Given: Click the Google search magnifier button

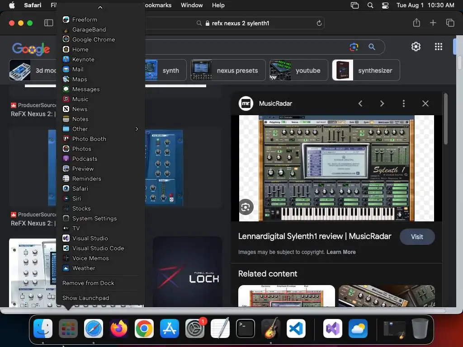Looking at the screenshot, I should [372, 47].
